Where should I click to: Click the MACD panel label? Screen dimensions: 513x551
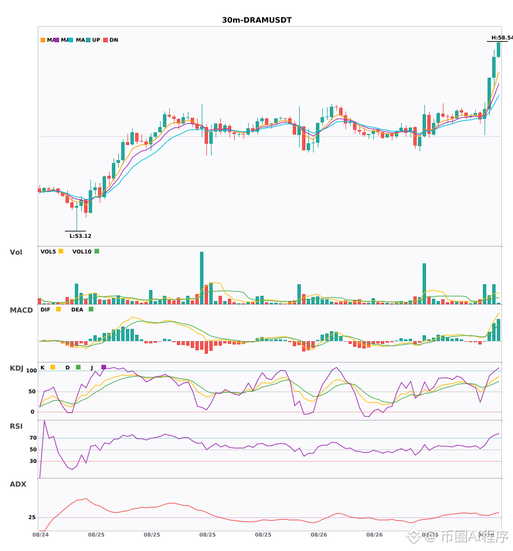[x=21, y=310]
